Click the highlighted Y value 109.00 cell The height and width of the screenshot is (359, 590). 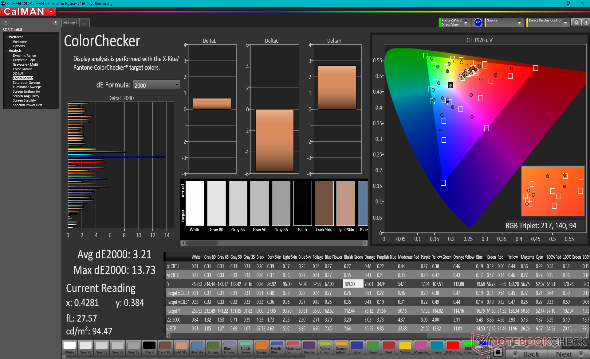click(x=353, y=284)
